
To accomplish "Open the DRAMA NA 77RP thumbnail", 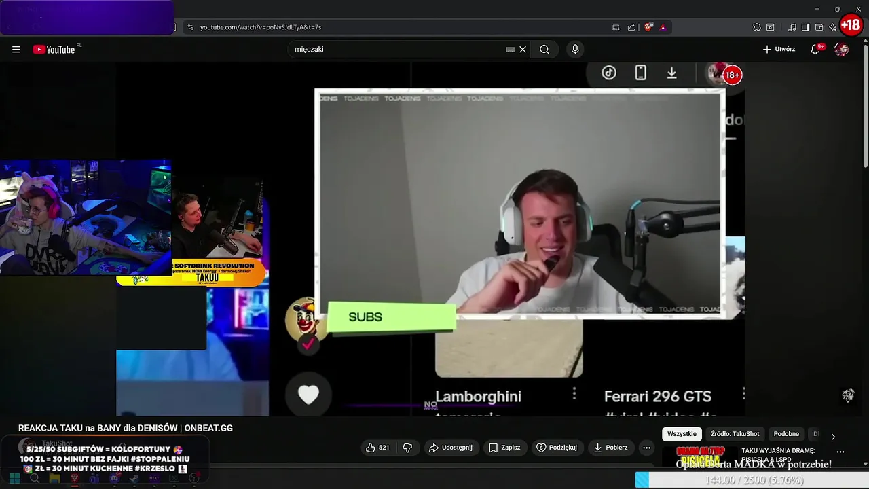I will point(701,456).
